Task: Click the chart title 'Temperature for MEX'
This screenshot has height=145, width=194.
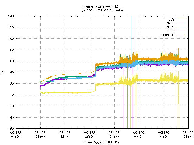Action: 102,6
